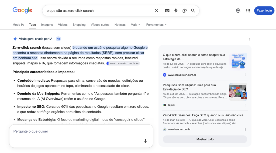
Task: Open 'Zero-Click Searches: Faça SEO' result
Action: click(203, 115)
